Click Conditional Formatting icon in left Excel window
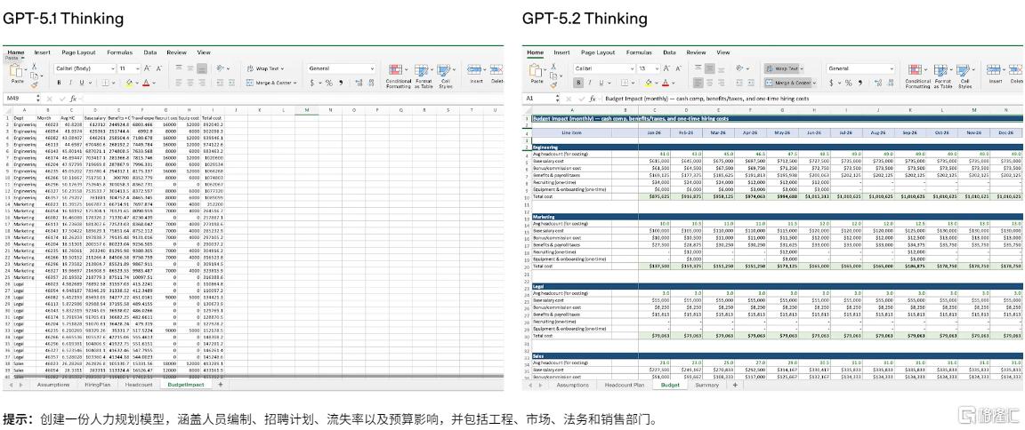The height and width of the screenshot is (430, 1025). pyautogui.click(x=398, y=69)
